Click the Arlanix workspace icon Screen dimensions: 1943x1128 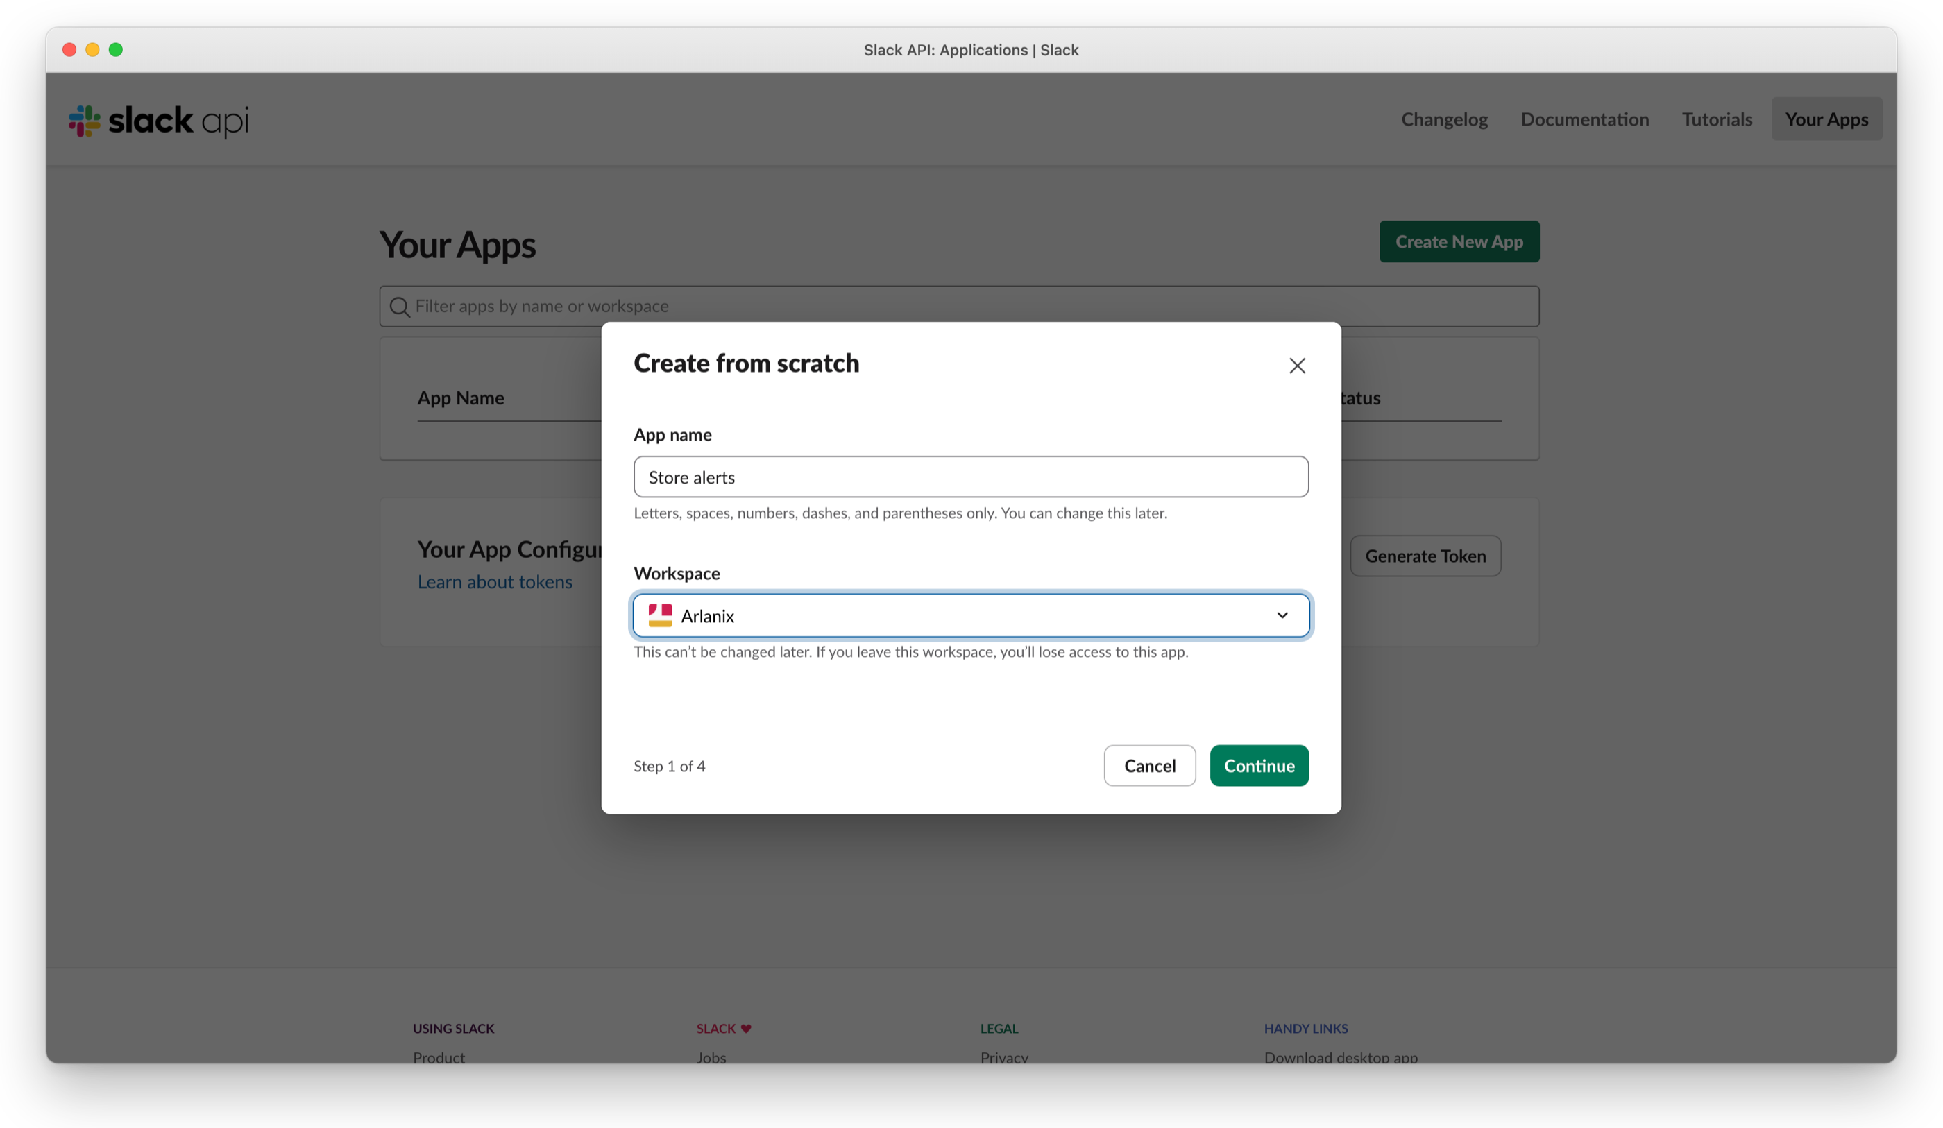tap(660, 615)
